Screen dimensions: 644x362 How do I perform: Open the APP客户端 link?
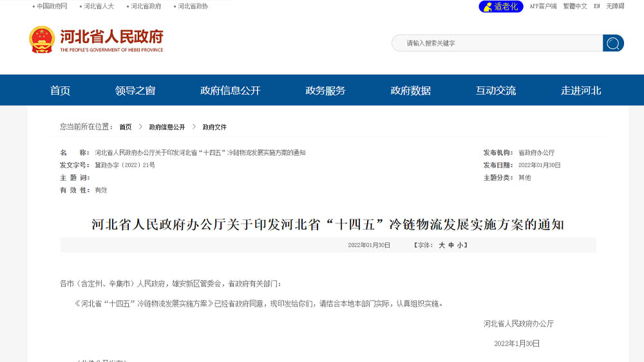point(543,6)
